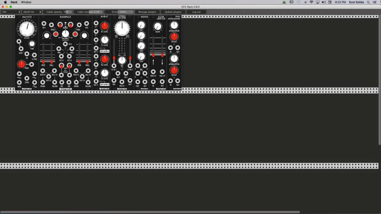Click the red B1 Level knob on A*B+C
Image resolution: width=381 pixels, height=214 pixels.
coord(105,26)
